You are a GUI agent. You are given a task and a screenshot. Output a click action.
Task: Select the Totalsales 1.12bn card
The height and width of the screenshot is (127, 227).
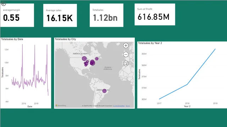click(x=106, y=15)
